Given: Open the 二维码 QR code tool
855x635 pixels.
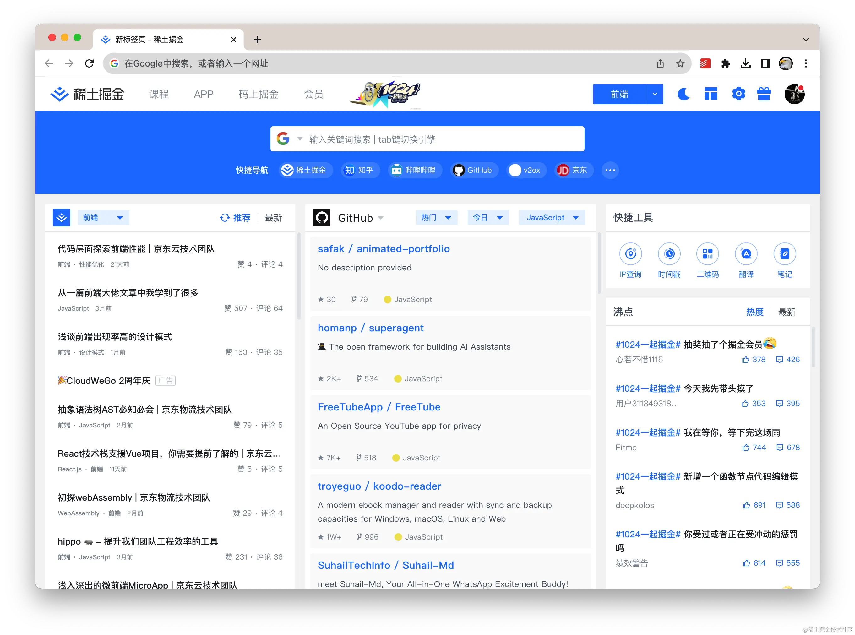Looking at the screenshot, I should coord(707,254).
